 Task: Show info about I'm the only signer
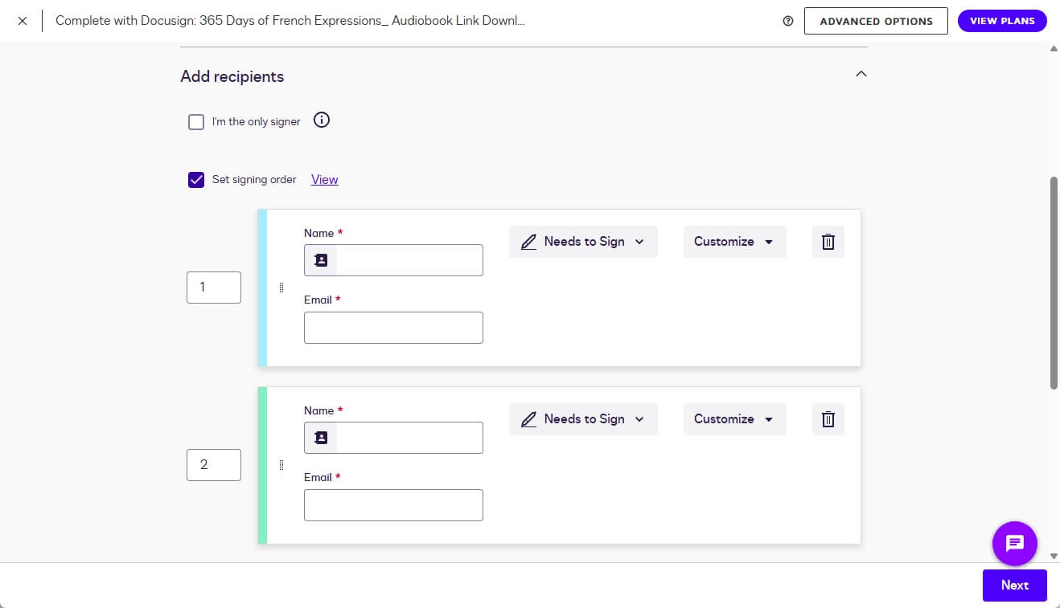pyautogui.click(x=322, y=120)
